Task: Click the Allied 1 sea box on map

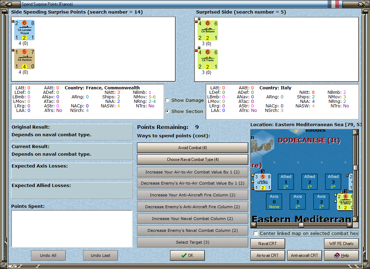Action: [x=286, y=182]
